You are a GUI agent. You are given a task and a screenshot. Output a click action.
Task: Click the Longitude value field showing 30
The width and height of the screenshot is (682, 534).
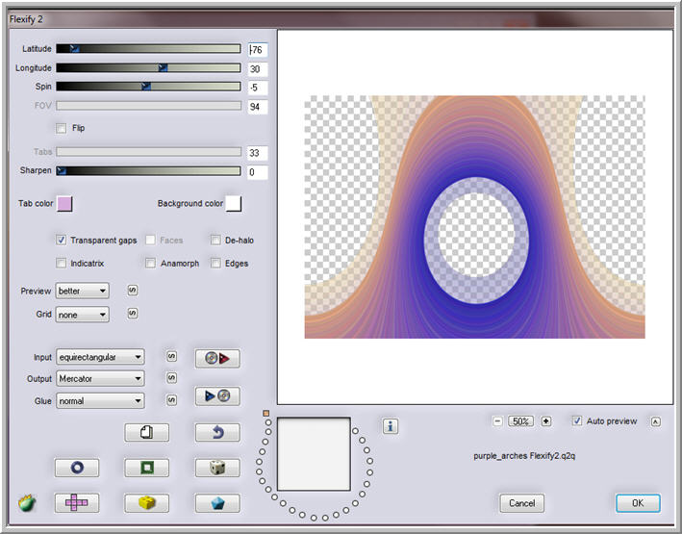pos(258,68)
